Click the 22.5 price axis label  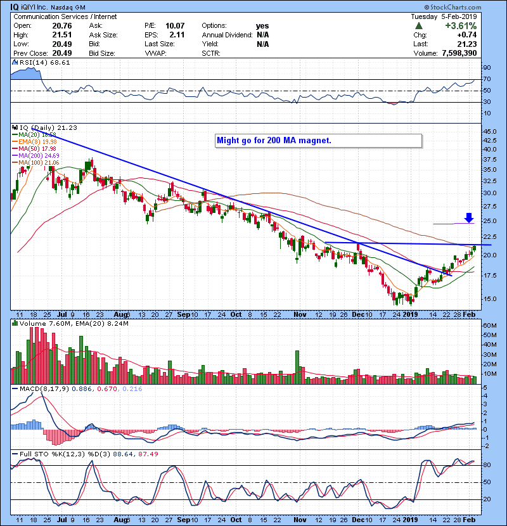tap(490, 237)
